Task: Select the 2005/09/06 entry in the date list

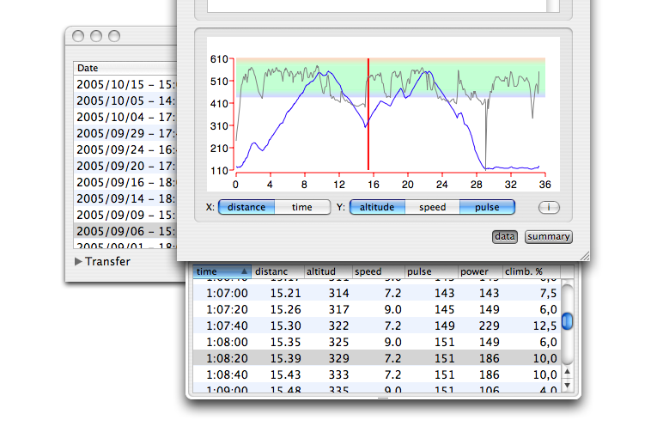Action: pyautogui.click(x=125, y=231)
